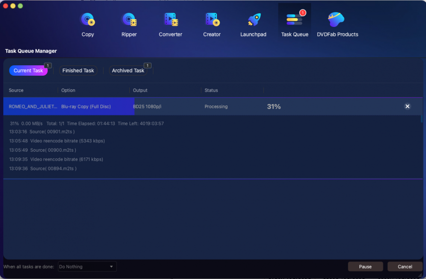Click the task log scrollbar

click(x=421, y=119)
